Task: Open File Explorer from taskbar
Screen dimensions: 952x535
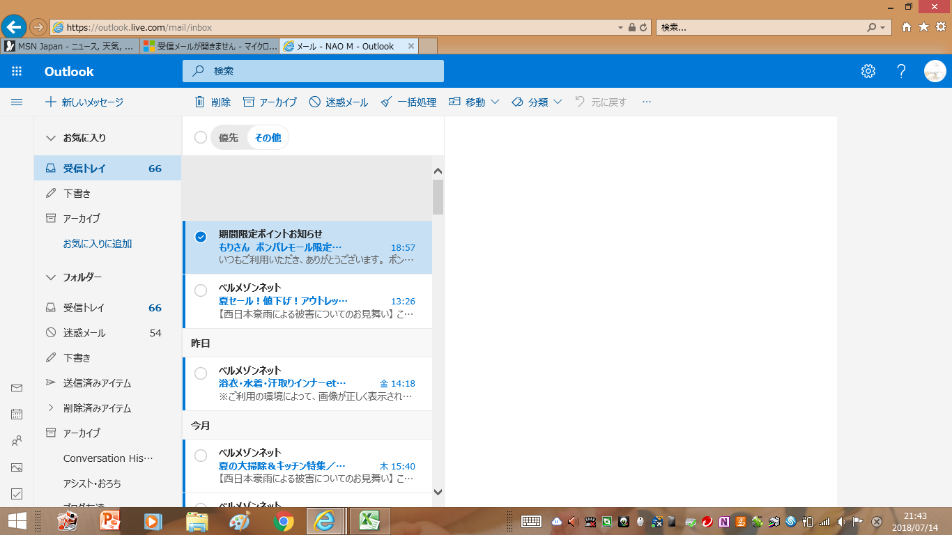Action: click(x=197, y=520)
